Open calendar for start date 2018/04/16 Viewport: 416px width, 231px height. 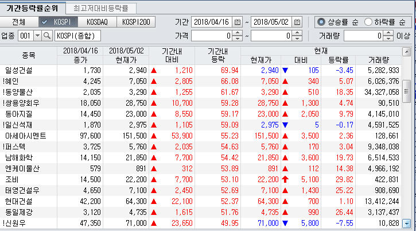[x=238, y=22]
